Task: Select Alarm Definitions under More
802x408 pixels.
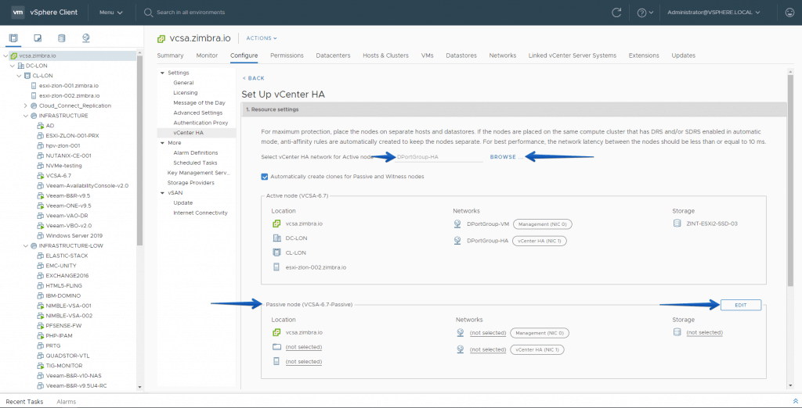Action: [197, 152]
